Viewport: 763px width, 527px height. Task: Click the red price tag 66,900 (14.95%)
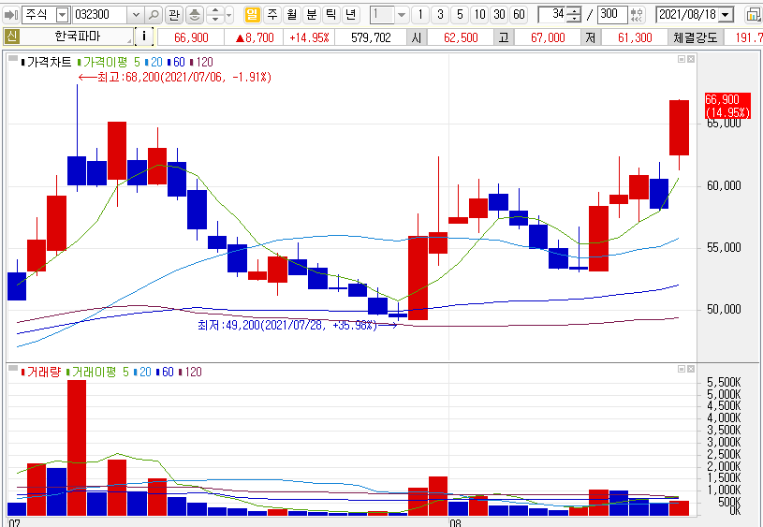[728, 106]
